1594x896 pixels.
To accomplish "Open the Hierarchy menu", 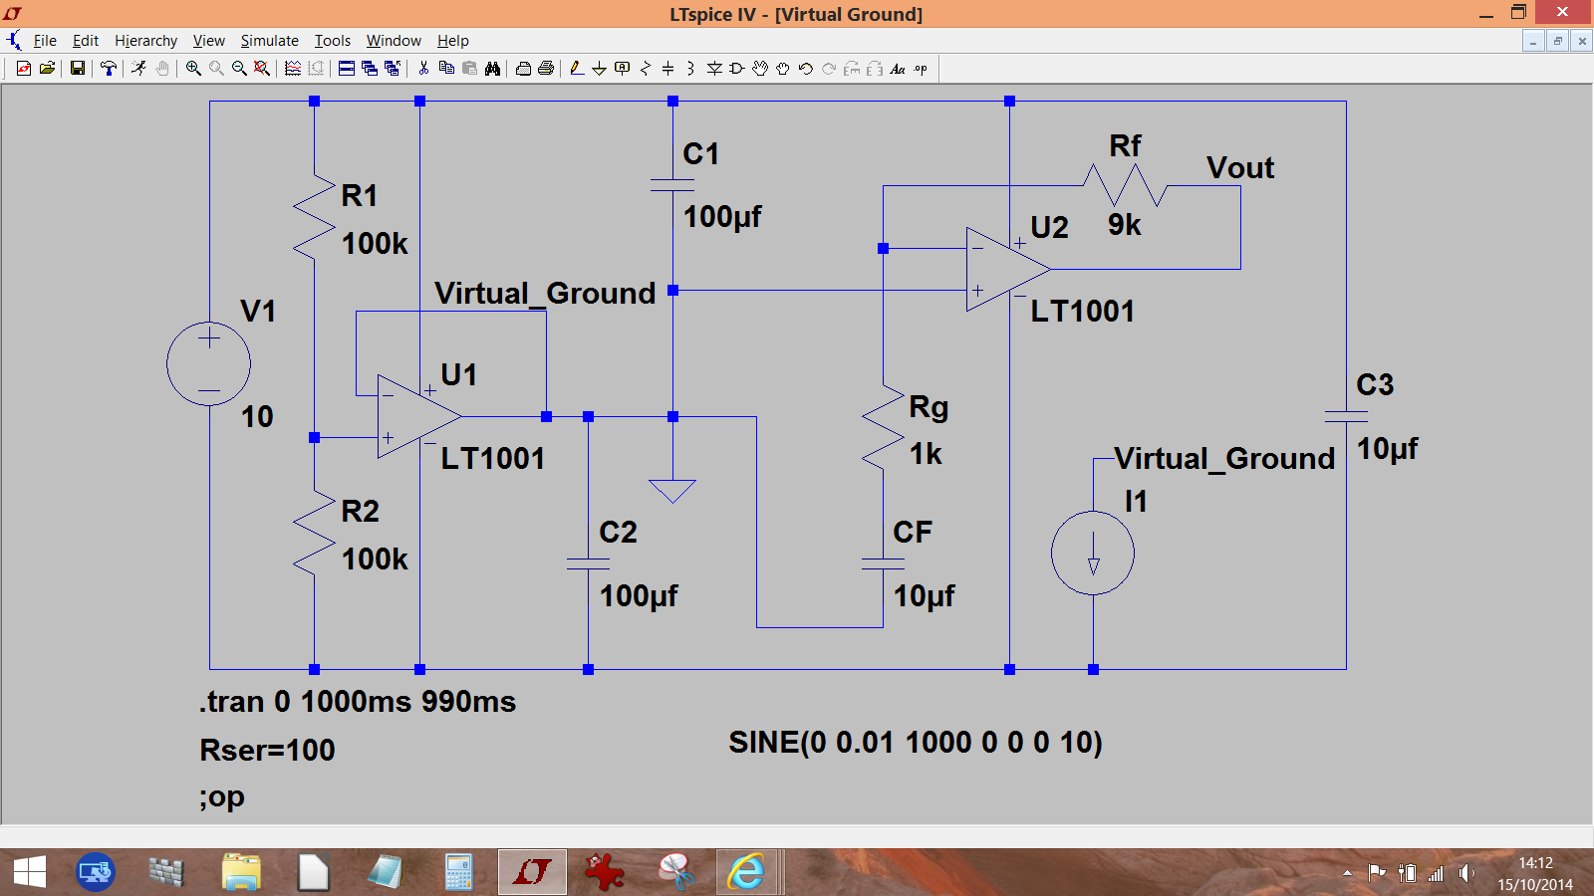I will tap(145, 41).
